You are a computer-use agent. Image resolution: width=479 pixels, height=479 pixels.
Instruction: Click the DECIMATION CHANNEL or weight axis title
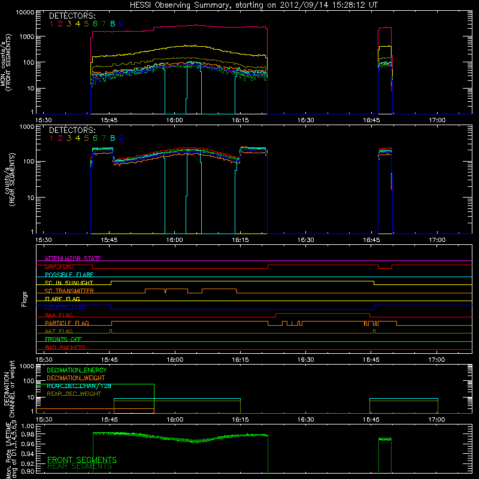point(9,389)
